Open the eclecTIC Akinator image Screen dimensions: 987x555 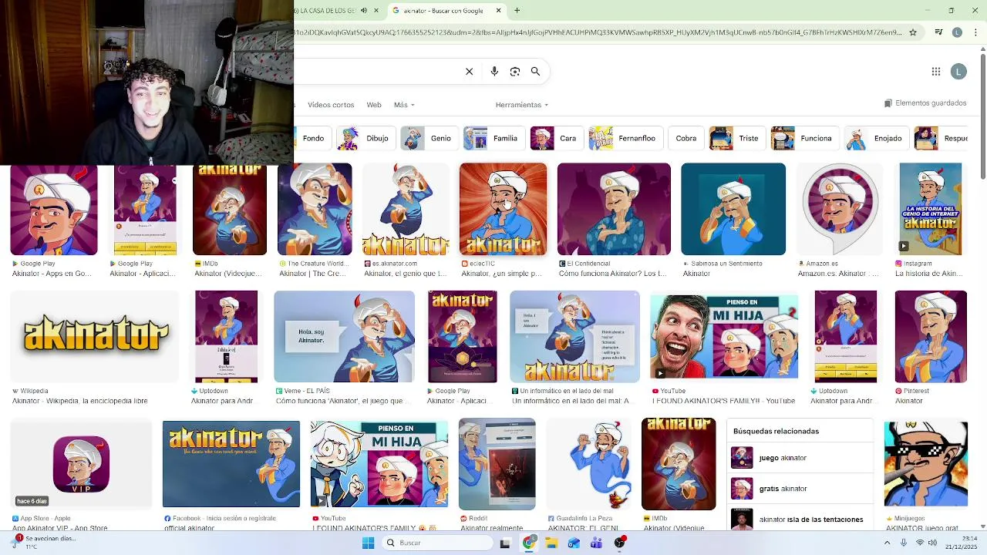(x=503, y=209)
